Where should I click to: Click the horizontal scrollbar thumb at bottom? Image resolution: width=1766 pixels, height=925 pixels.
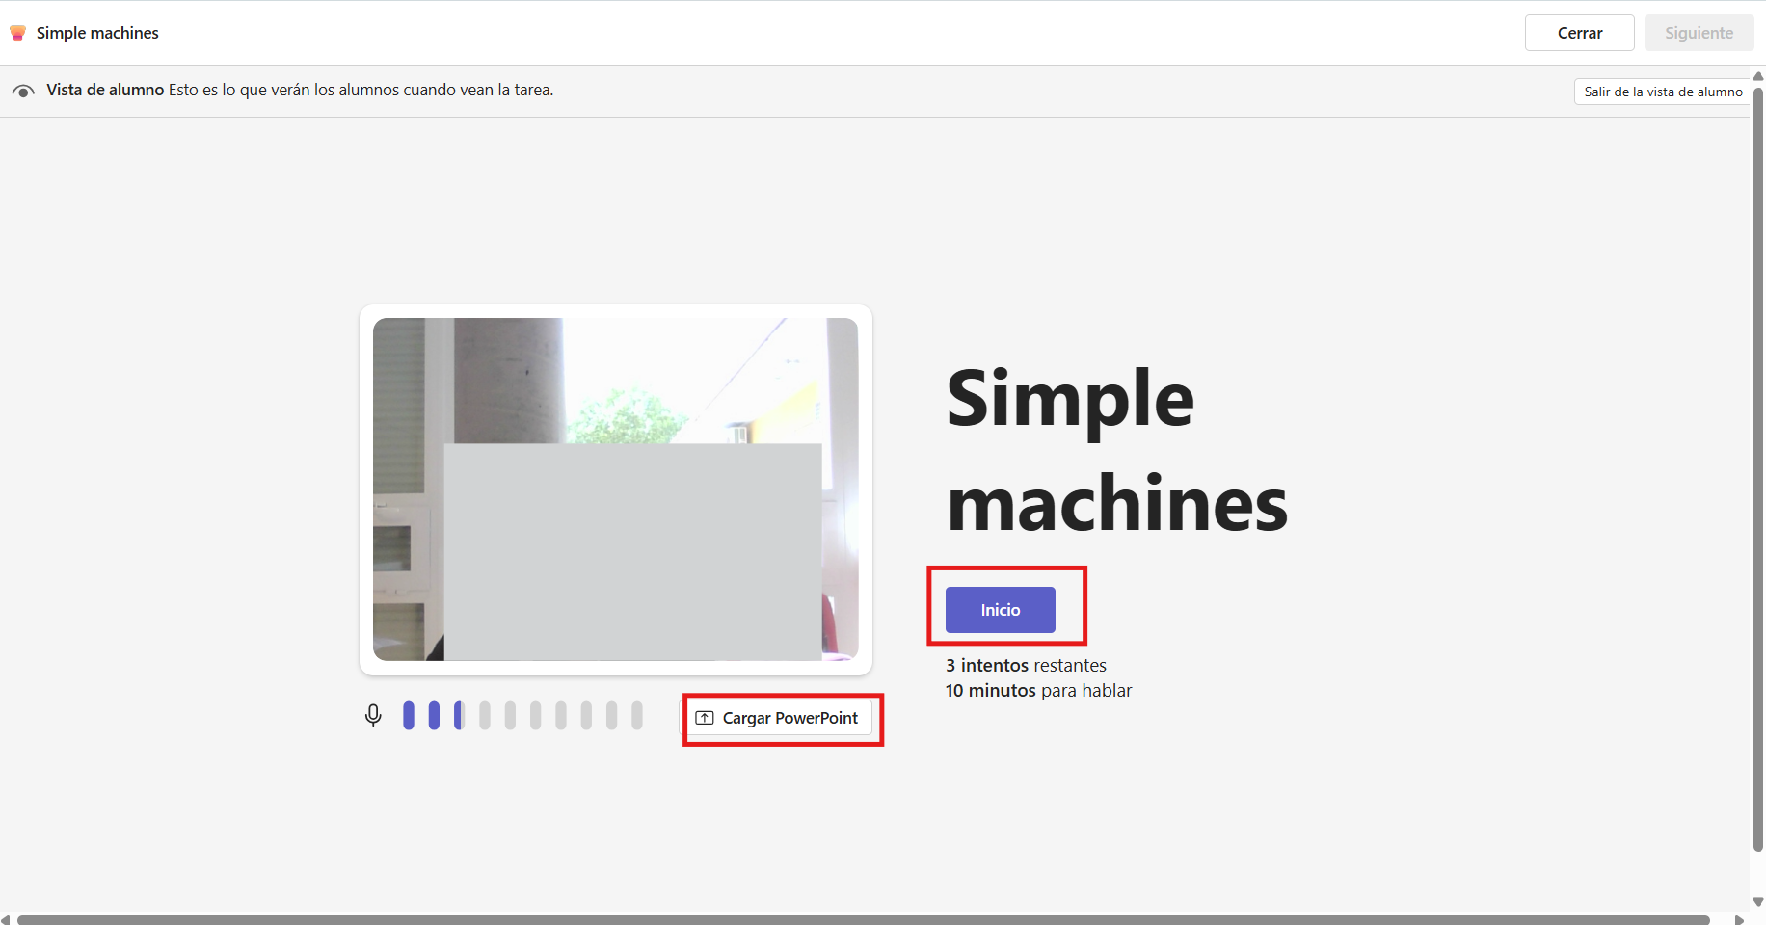(864, 920)
